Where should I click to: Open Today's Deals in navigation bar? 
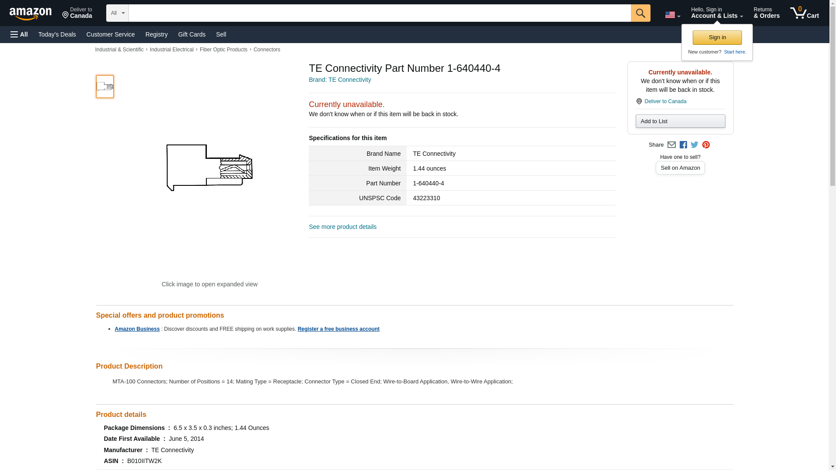57,34
